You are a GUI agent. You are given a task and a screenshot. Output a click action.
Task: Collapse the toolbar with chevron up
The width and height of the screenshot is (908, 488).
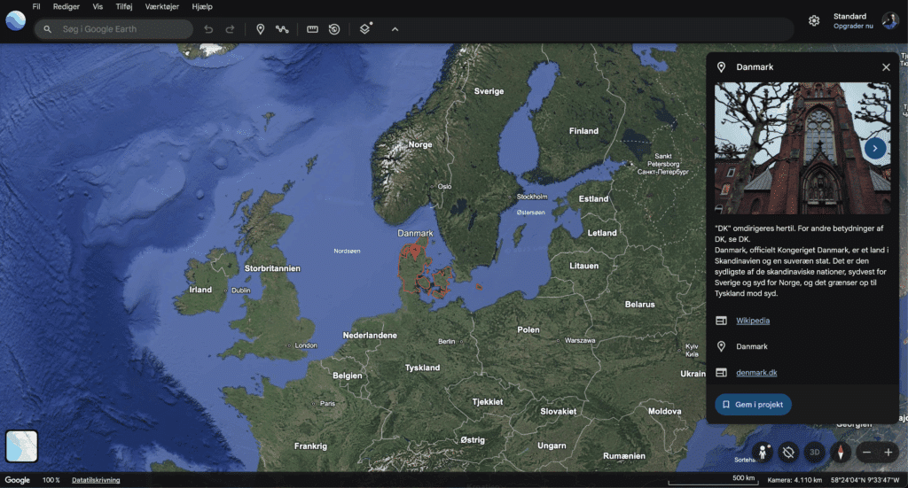point(395,29)
